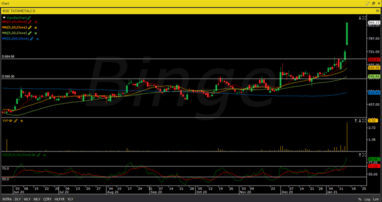Switch to the QTRY timeframe
382x202 pixels.
click(x=47, y=199)
